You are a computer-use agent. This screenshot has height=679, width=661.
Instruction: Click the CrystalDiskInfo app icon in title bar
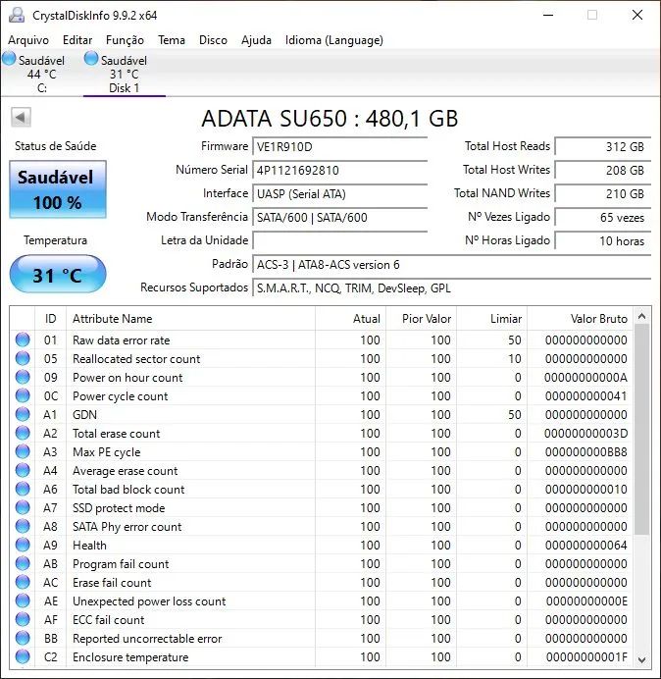pos(17,15)
